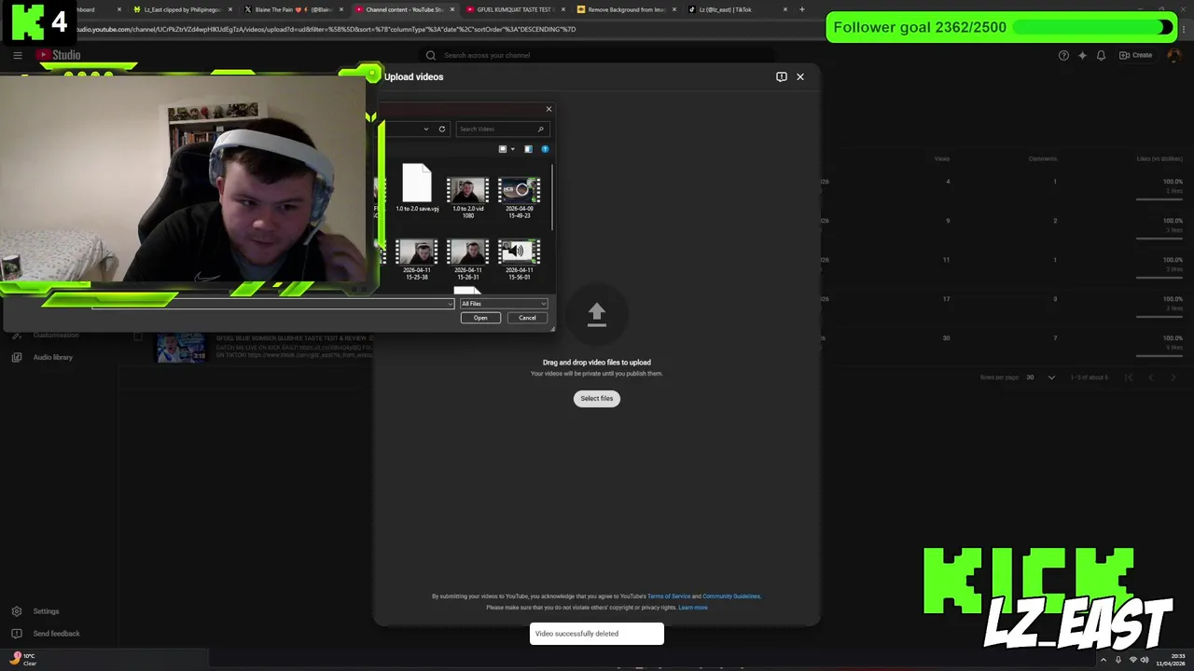Click the Create button
Image resolution: width=1194 pixels, height=671 pixels.
[x=1136, y=55]
